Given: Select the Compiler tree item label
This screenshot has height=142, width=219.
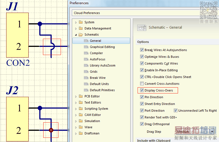Looking at the screenshot, I should click(96, 53).
